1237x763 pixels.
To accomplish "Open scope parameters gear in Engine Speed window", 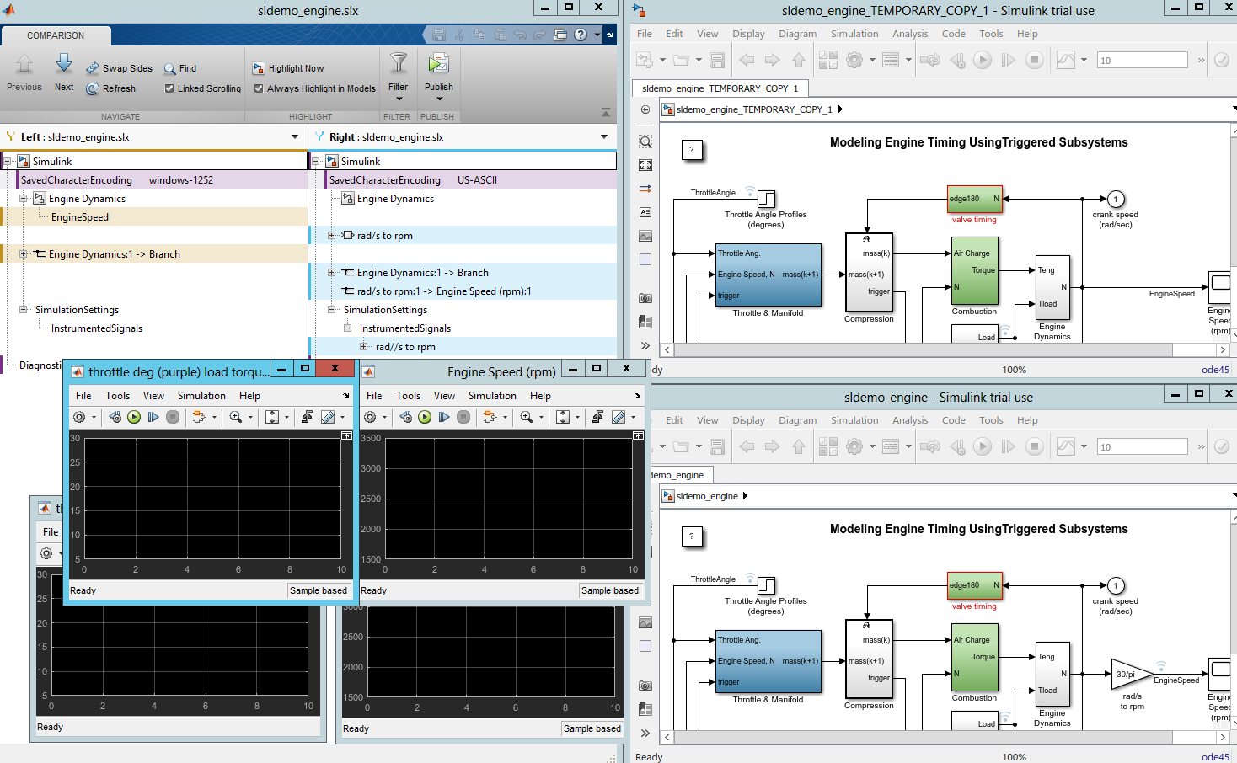I will coord(372,415).
